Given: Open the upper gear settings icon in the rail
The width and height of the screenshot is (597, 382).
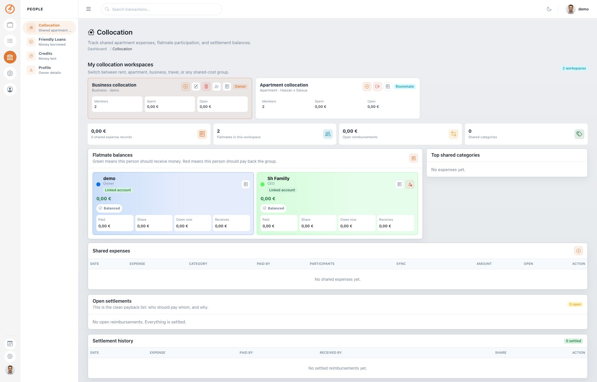Looking at the screenshot, I should (x=10, y=73).
